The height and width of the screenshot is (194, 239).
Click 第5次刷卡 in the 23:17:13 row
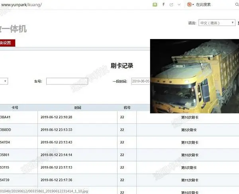(x=189, y=168)
